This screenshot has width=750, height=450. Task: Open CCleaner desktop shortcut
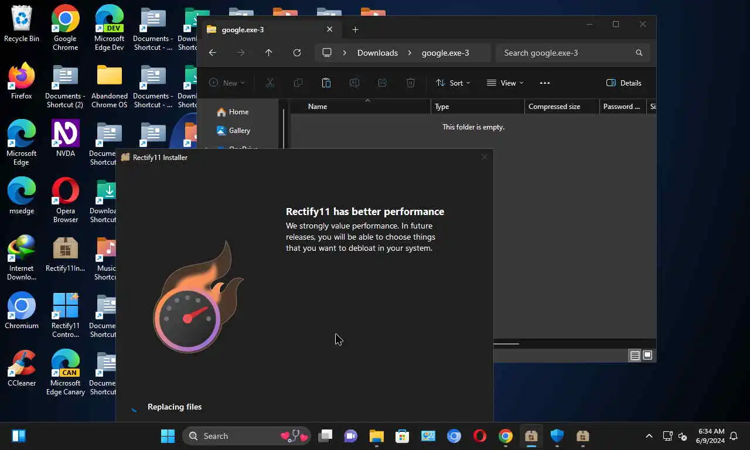[22, 368]
